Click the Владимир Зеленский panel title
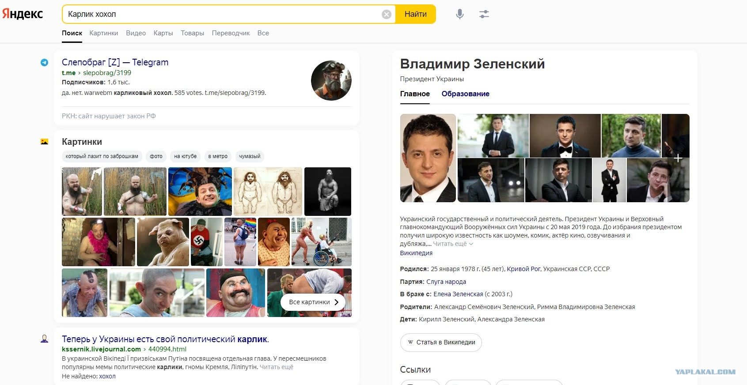The height and width of the screenshot is (385, 747). coord(472,64)
